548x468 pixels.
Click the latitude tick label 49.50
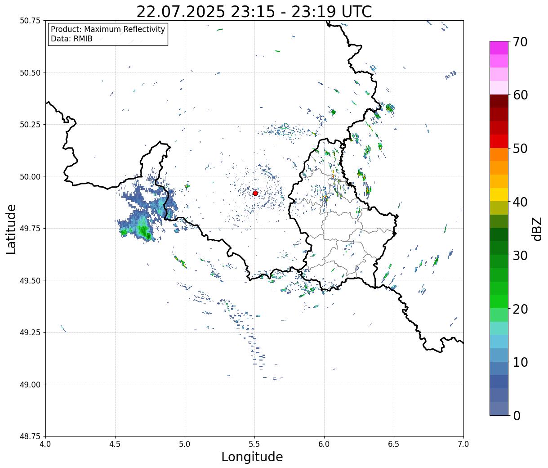(x=30, y=280)
